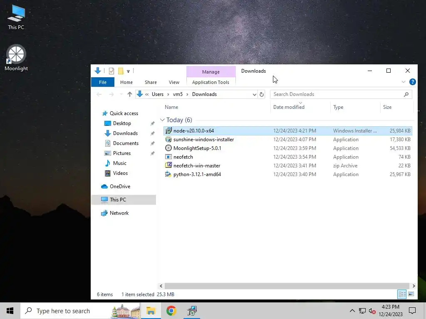The height and width of the screenshot is (319, 426).
Task: Open Documents in the navigation pane
Action: (x=126, y=143)
